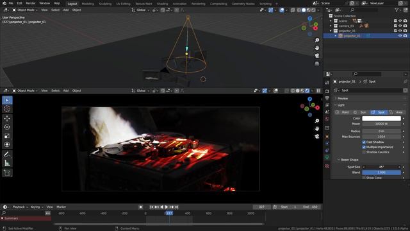Click zoom magnifier icon in upper viewport
The height and width of the screenshot is (231, 410).
point(317,40)
